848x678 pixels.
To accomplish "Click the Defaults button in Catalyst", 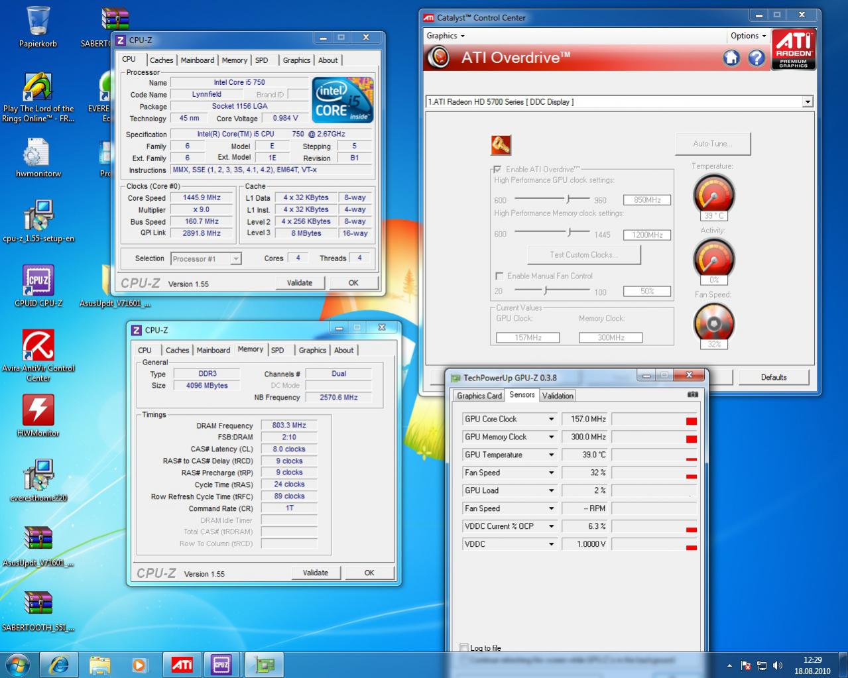I will click(x=774, y=378).
